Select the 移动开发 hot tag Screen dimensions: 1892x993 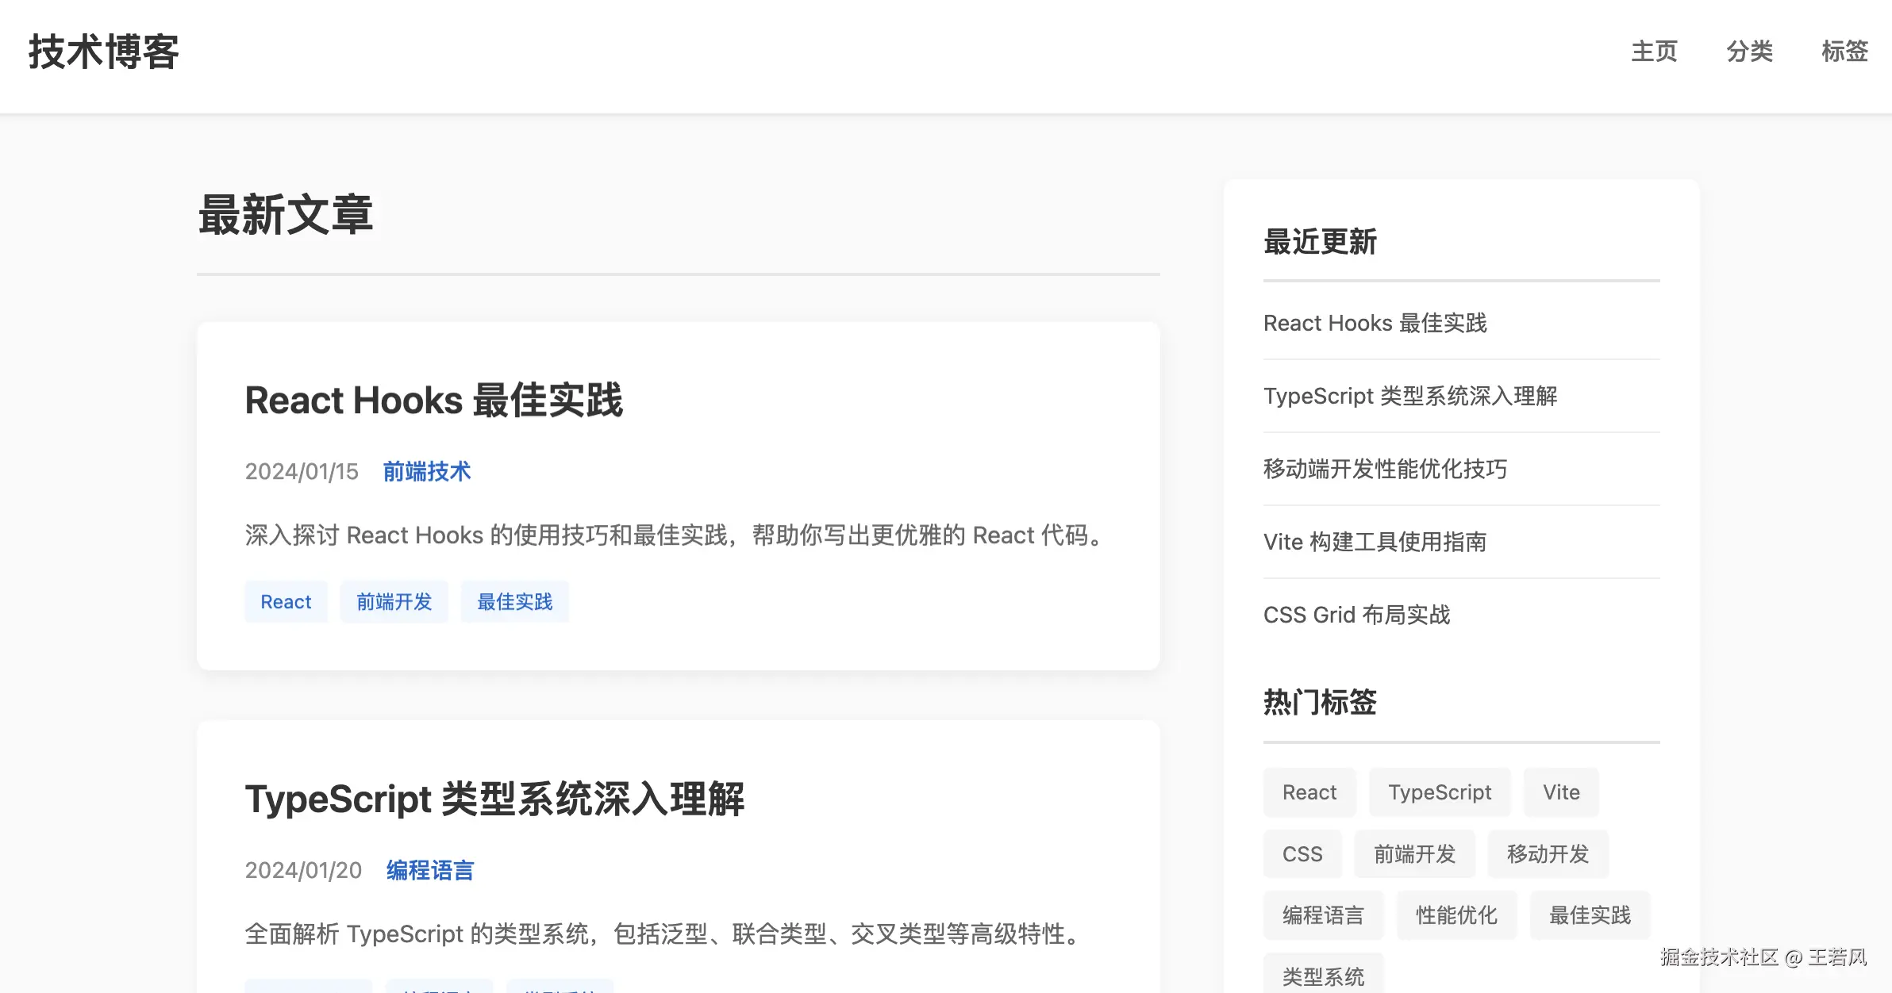1548,854
